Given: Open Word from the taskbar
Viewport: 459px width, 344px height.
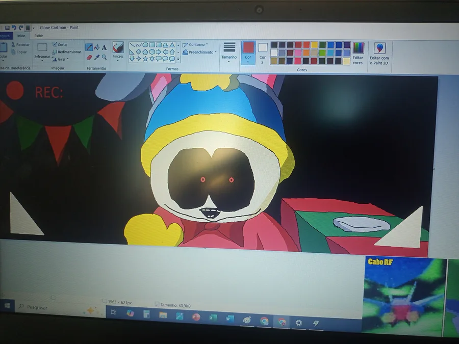Looking at the screenshot, I should coord(230,319).
